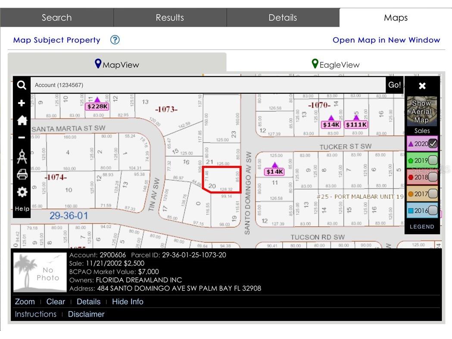Open map settings gear icon

click(x=22, y=192)
